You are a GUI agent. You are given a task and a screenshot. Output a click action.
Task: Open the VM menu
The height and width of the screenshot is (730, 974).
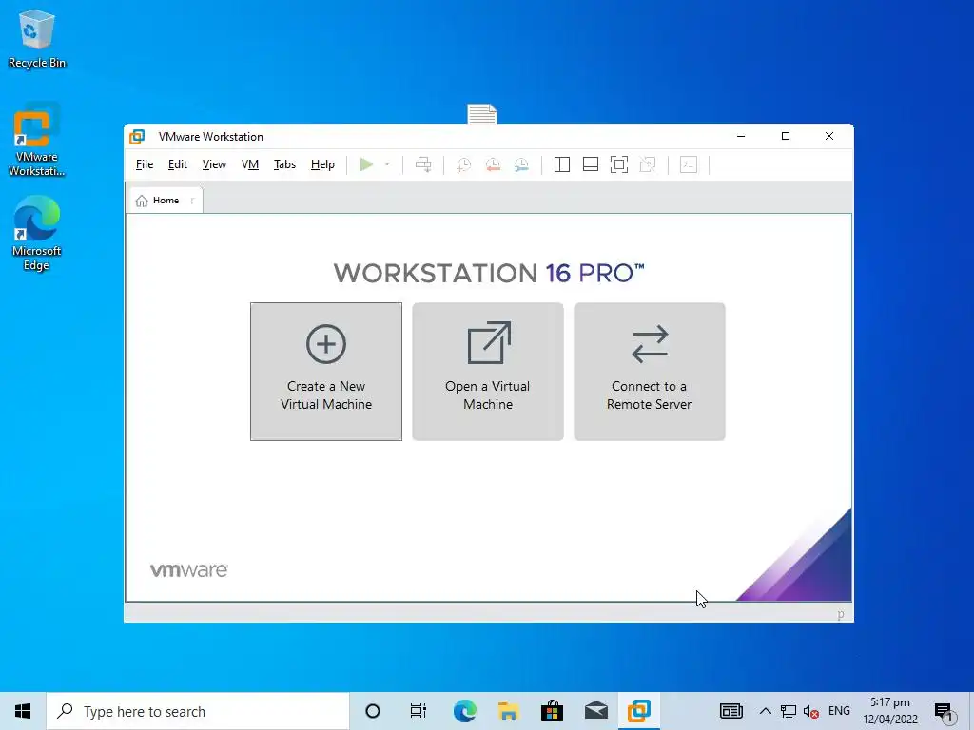click(250, 164)
